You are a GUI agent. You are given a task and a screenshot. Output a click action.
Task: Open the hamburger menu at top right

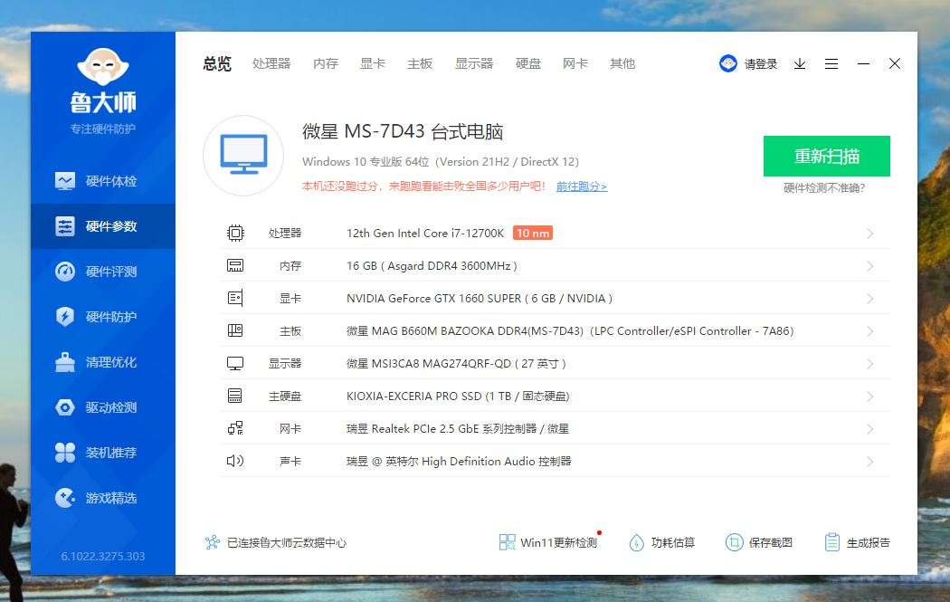[x=831, y=63]
